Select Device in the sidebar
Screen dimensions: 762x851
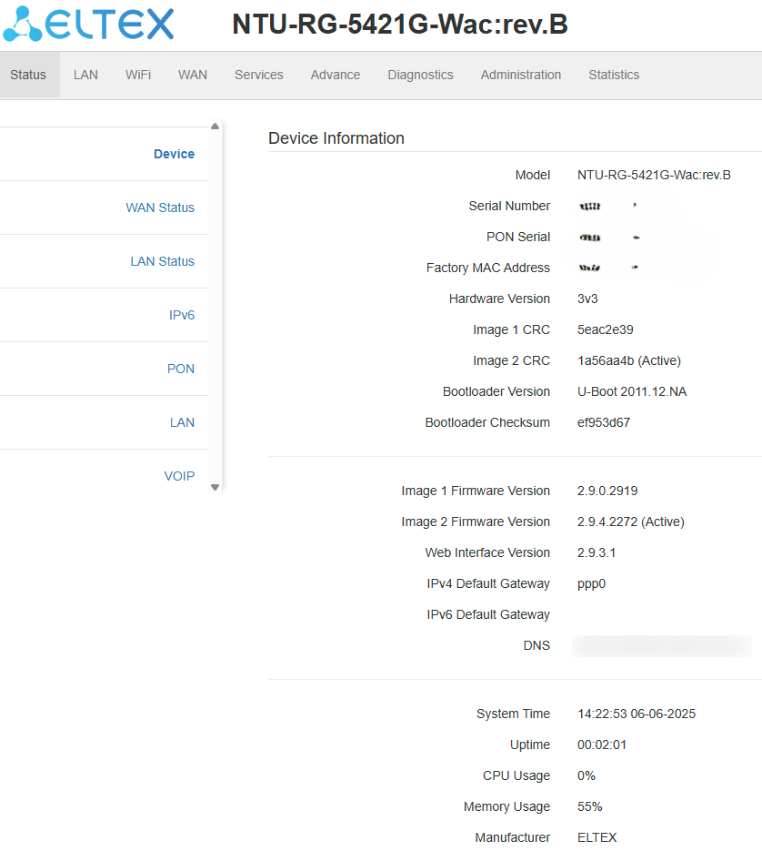click(x=174, y=154)
